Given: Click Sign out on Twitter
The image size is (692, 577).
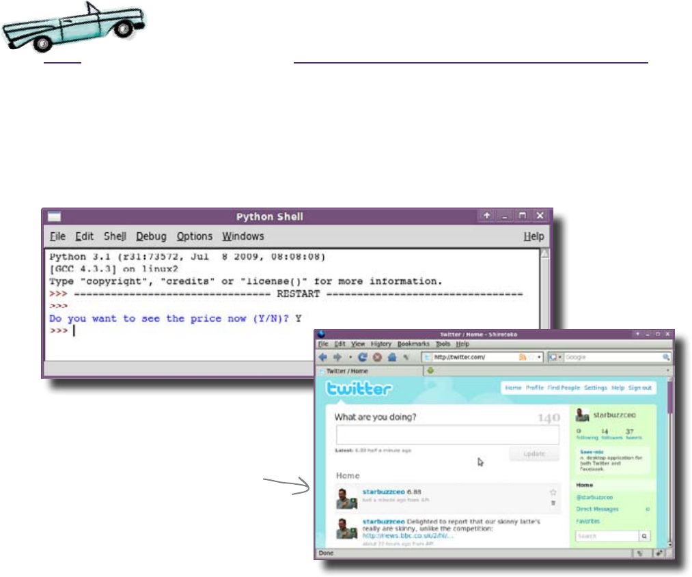Looking at the screenshot, I should point(640,388).
